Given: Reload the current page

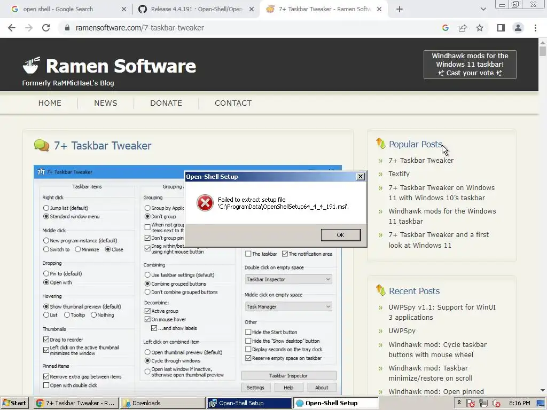Looking at the screenshot, I should coord(46,28).
